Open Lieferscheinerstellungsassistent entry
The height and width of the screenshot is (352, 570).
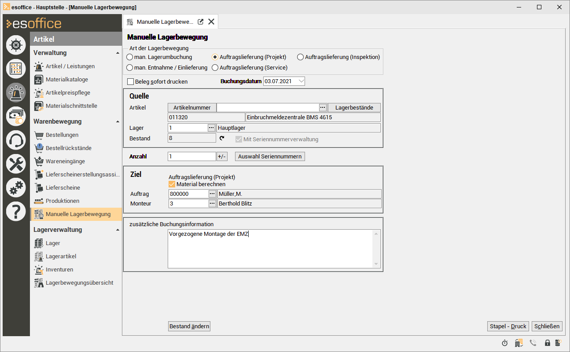coord(83,175)
